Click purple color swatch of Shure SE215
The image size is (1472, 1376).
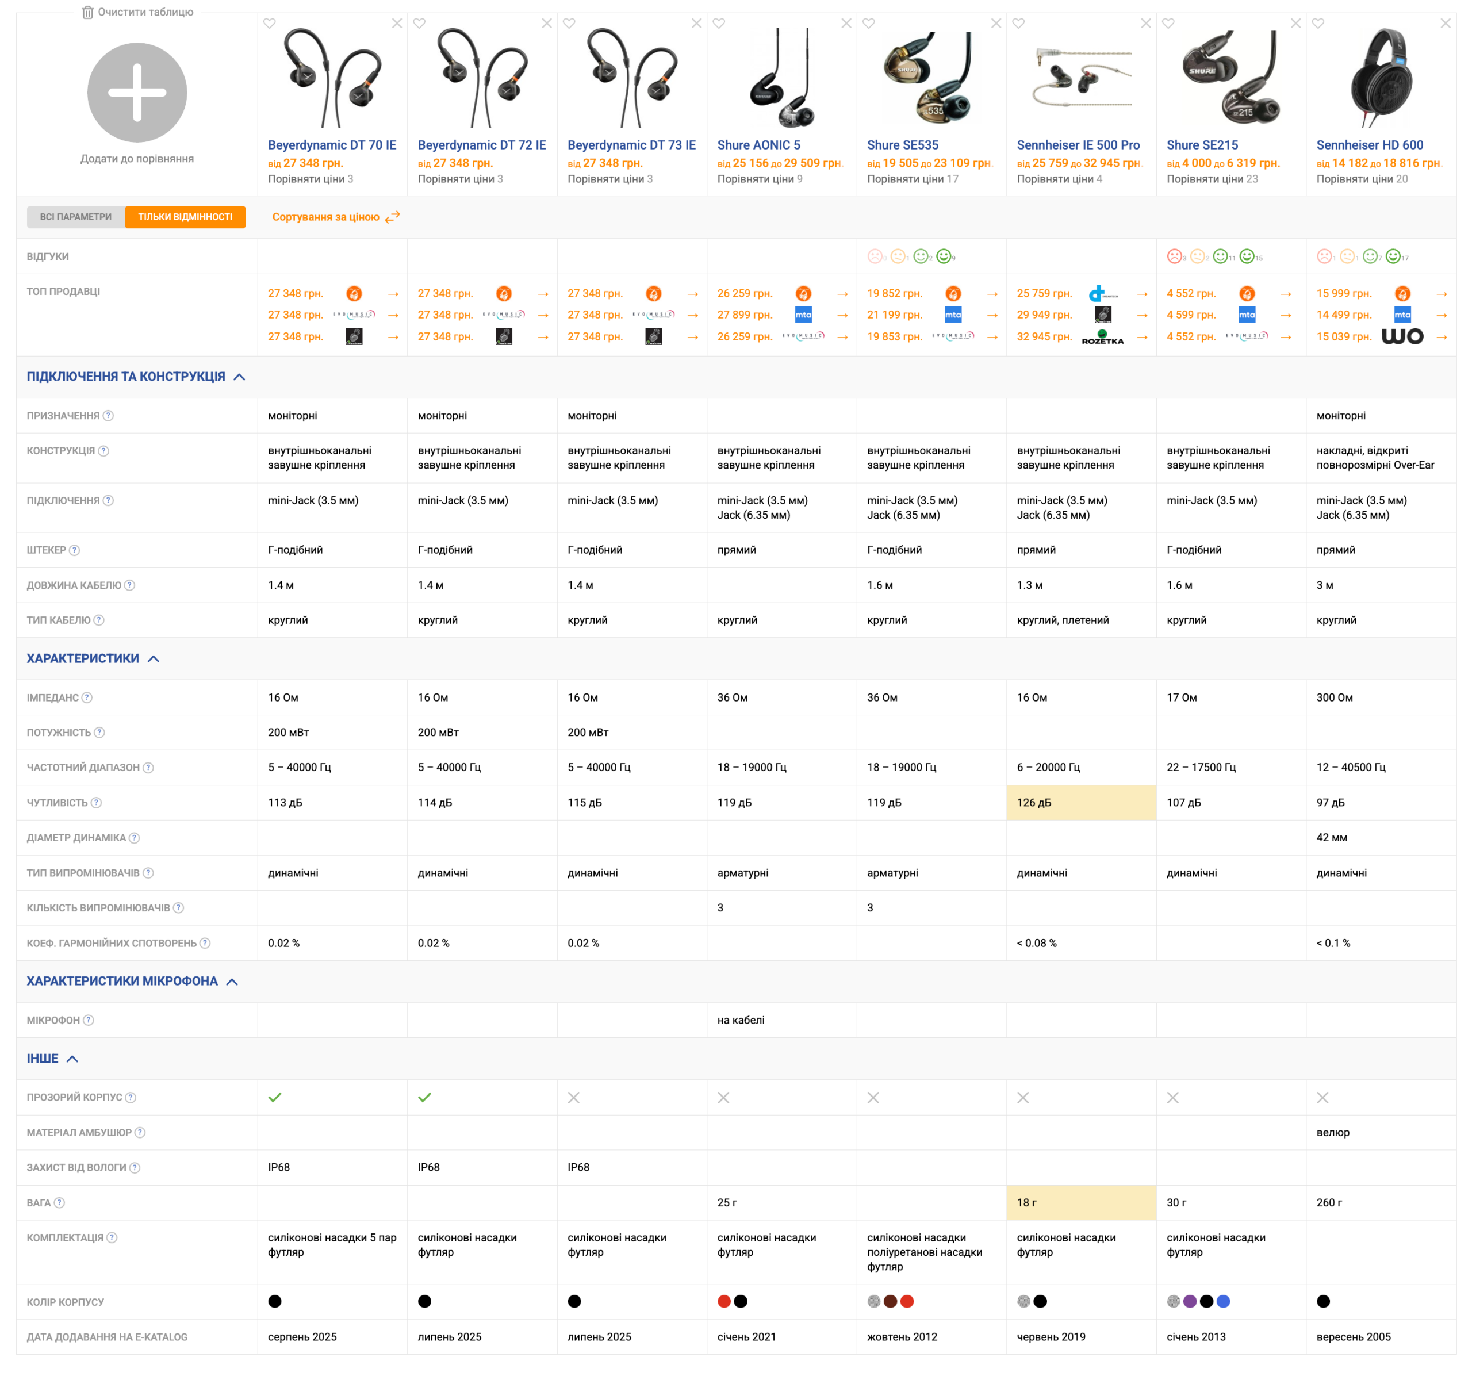1190,1301
